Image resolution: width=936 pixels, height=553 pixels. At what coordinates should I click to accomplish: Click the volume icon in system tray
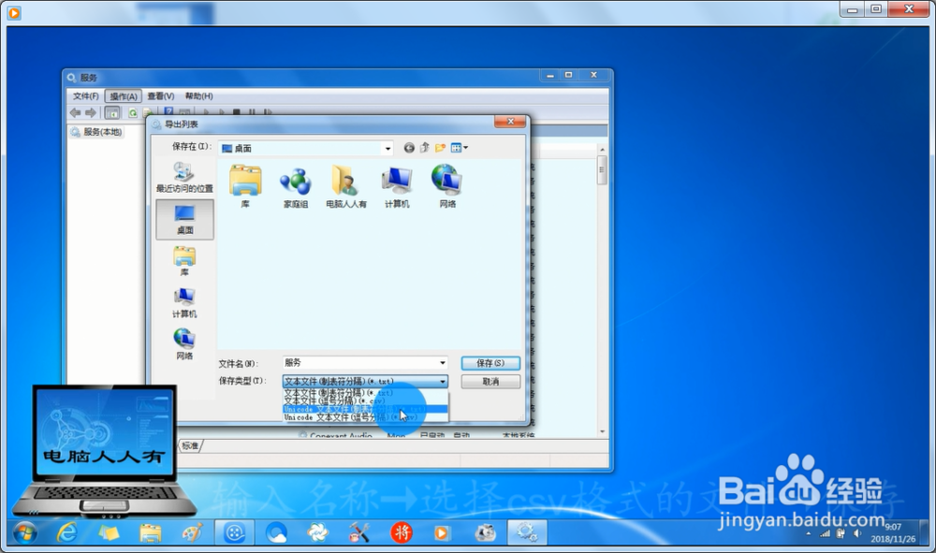857,534
